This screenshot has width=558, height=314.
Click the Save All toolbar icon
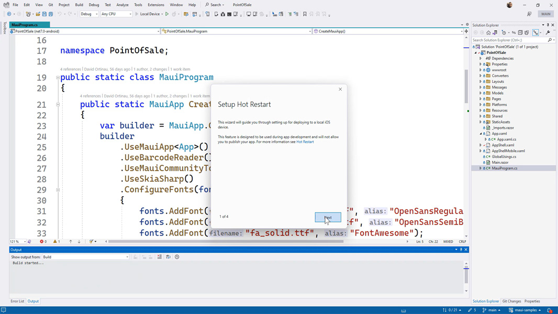pyautogui.click(x=51, y=14)
